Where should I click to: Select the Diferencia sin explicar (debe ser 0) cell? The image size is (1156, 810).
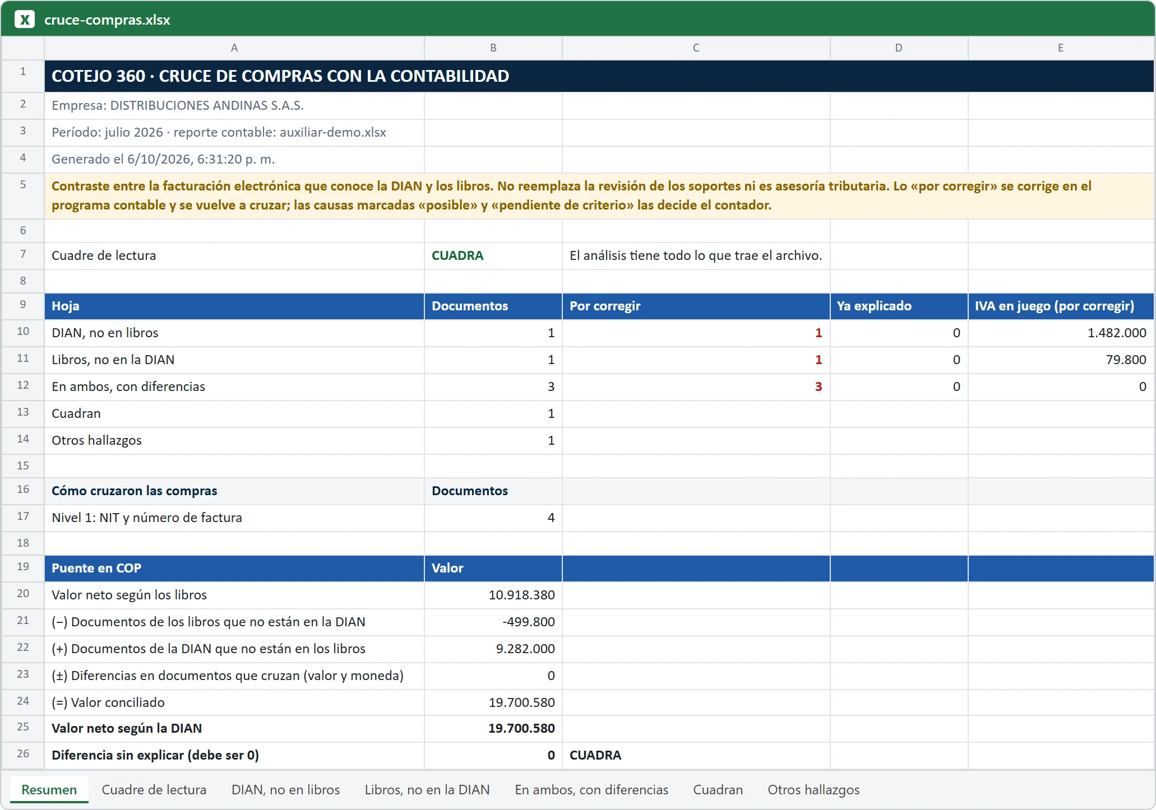[234, 755]
